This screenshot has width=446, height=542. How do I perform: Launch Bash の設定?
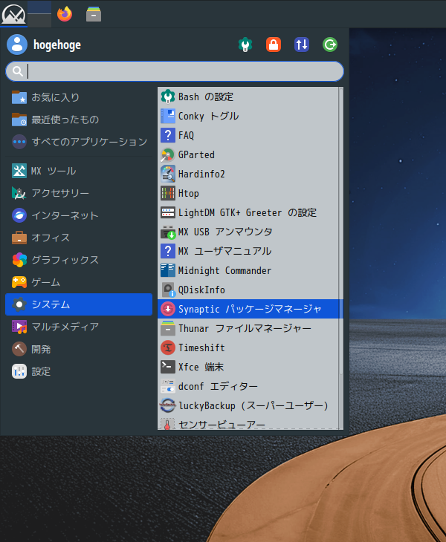tap(248, 97)
